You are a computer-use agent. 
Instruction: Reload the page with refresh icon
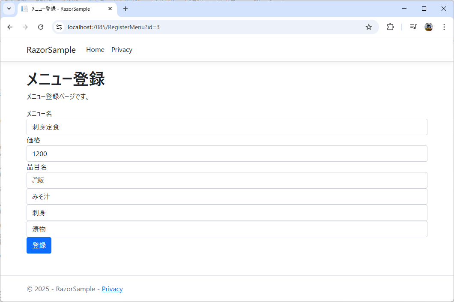(41, 27)
